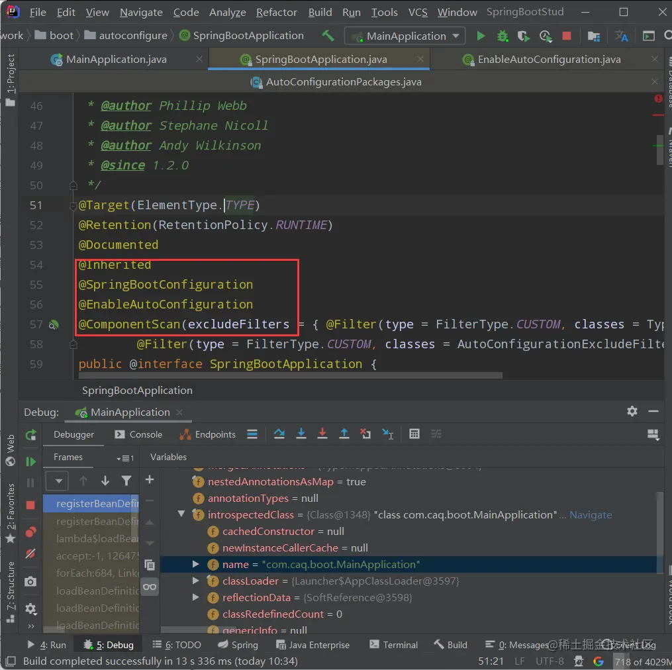Close the SpringBootApplication.java tab
This screenshot has width=672, height=670.
[x=420, y=59]
